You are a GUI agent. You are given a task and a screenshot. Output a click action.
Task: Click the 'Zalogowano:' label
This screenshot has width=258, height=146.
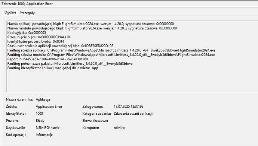pyautogui.click(x=93, y=107)
